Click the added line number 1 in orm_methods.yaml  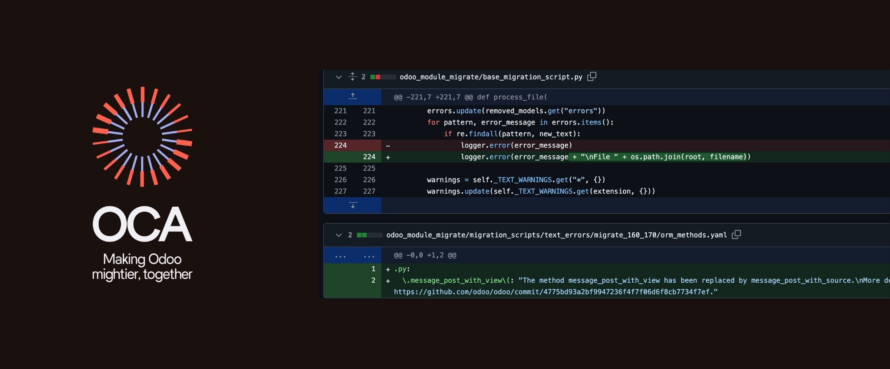pos(373,269)
